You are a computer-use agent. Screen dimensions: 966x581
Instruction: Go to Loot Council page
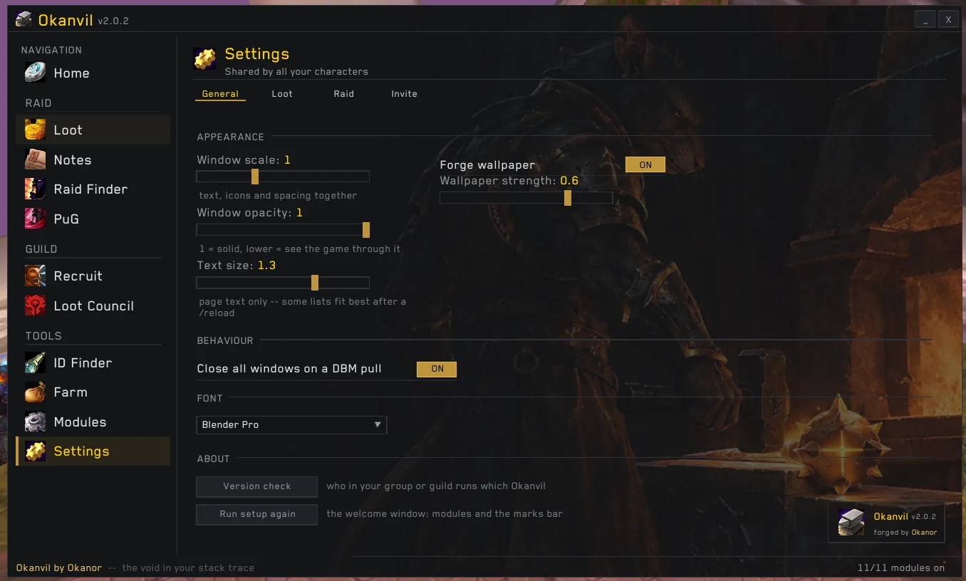[93, 305]
